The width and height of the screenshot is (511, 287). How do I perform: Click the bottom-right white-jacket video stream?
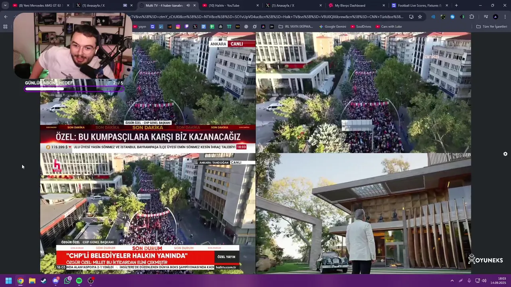click(x=363, y=213)
